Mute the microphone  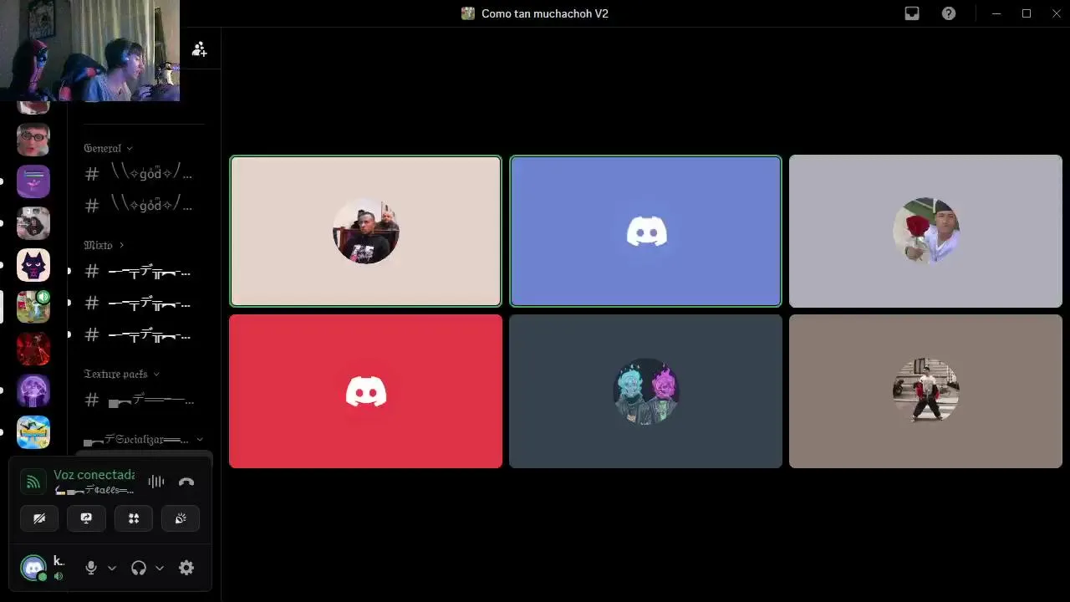pos(92,568)
